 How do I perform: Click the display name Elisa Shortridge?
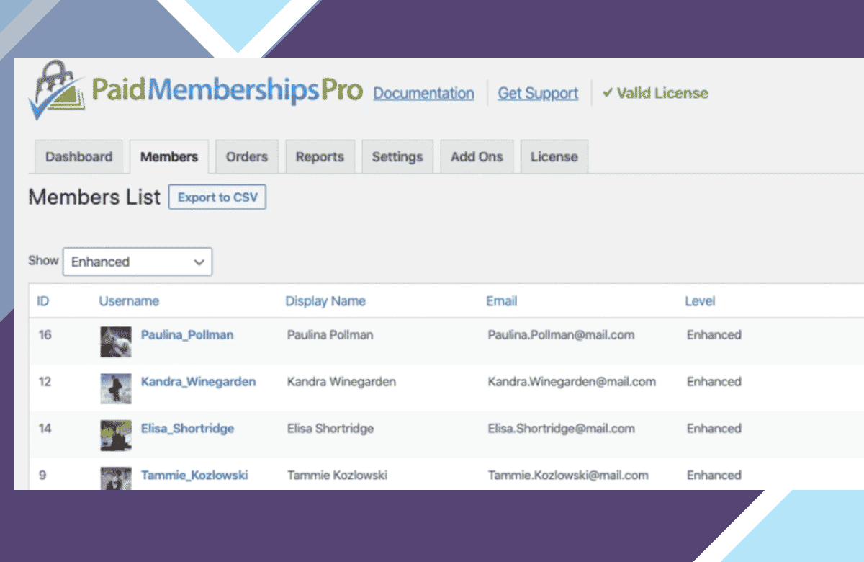click(x=330, y=429)
